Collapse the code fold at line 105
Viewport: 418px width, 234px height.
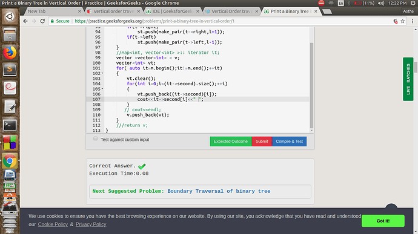(102, 89)
